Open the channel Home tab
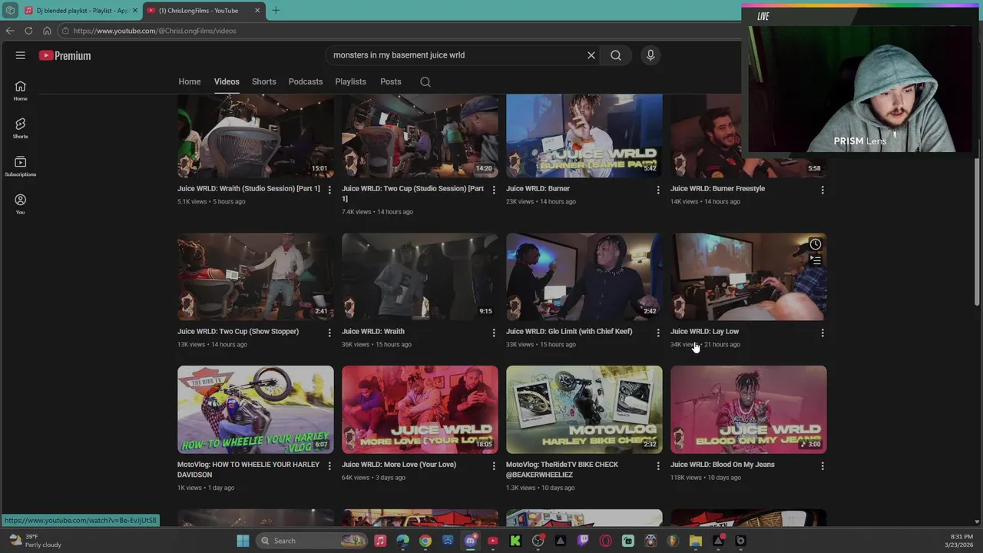The image size is (983, 553). (190, 81)
